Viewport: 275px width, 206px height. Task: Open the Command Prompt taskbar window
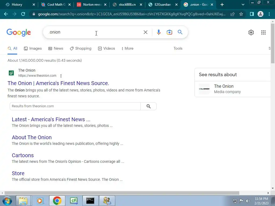pyautogui.click(x=90, y=201)
